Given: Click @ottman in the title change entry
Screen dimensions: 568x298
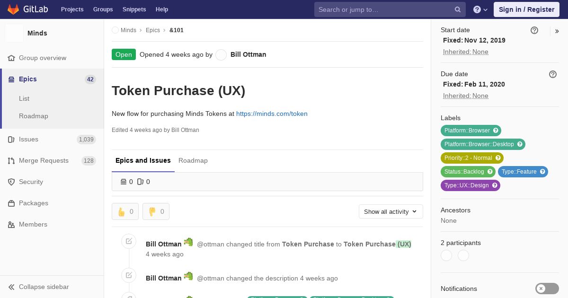Looking at the screenshot, I should (x=211, y=245).
